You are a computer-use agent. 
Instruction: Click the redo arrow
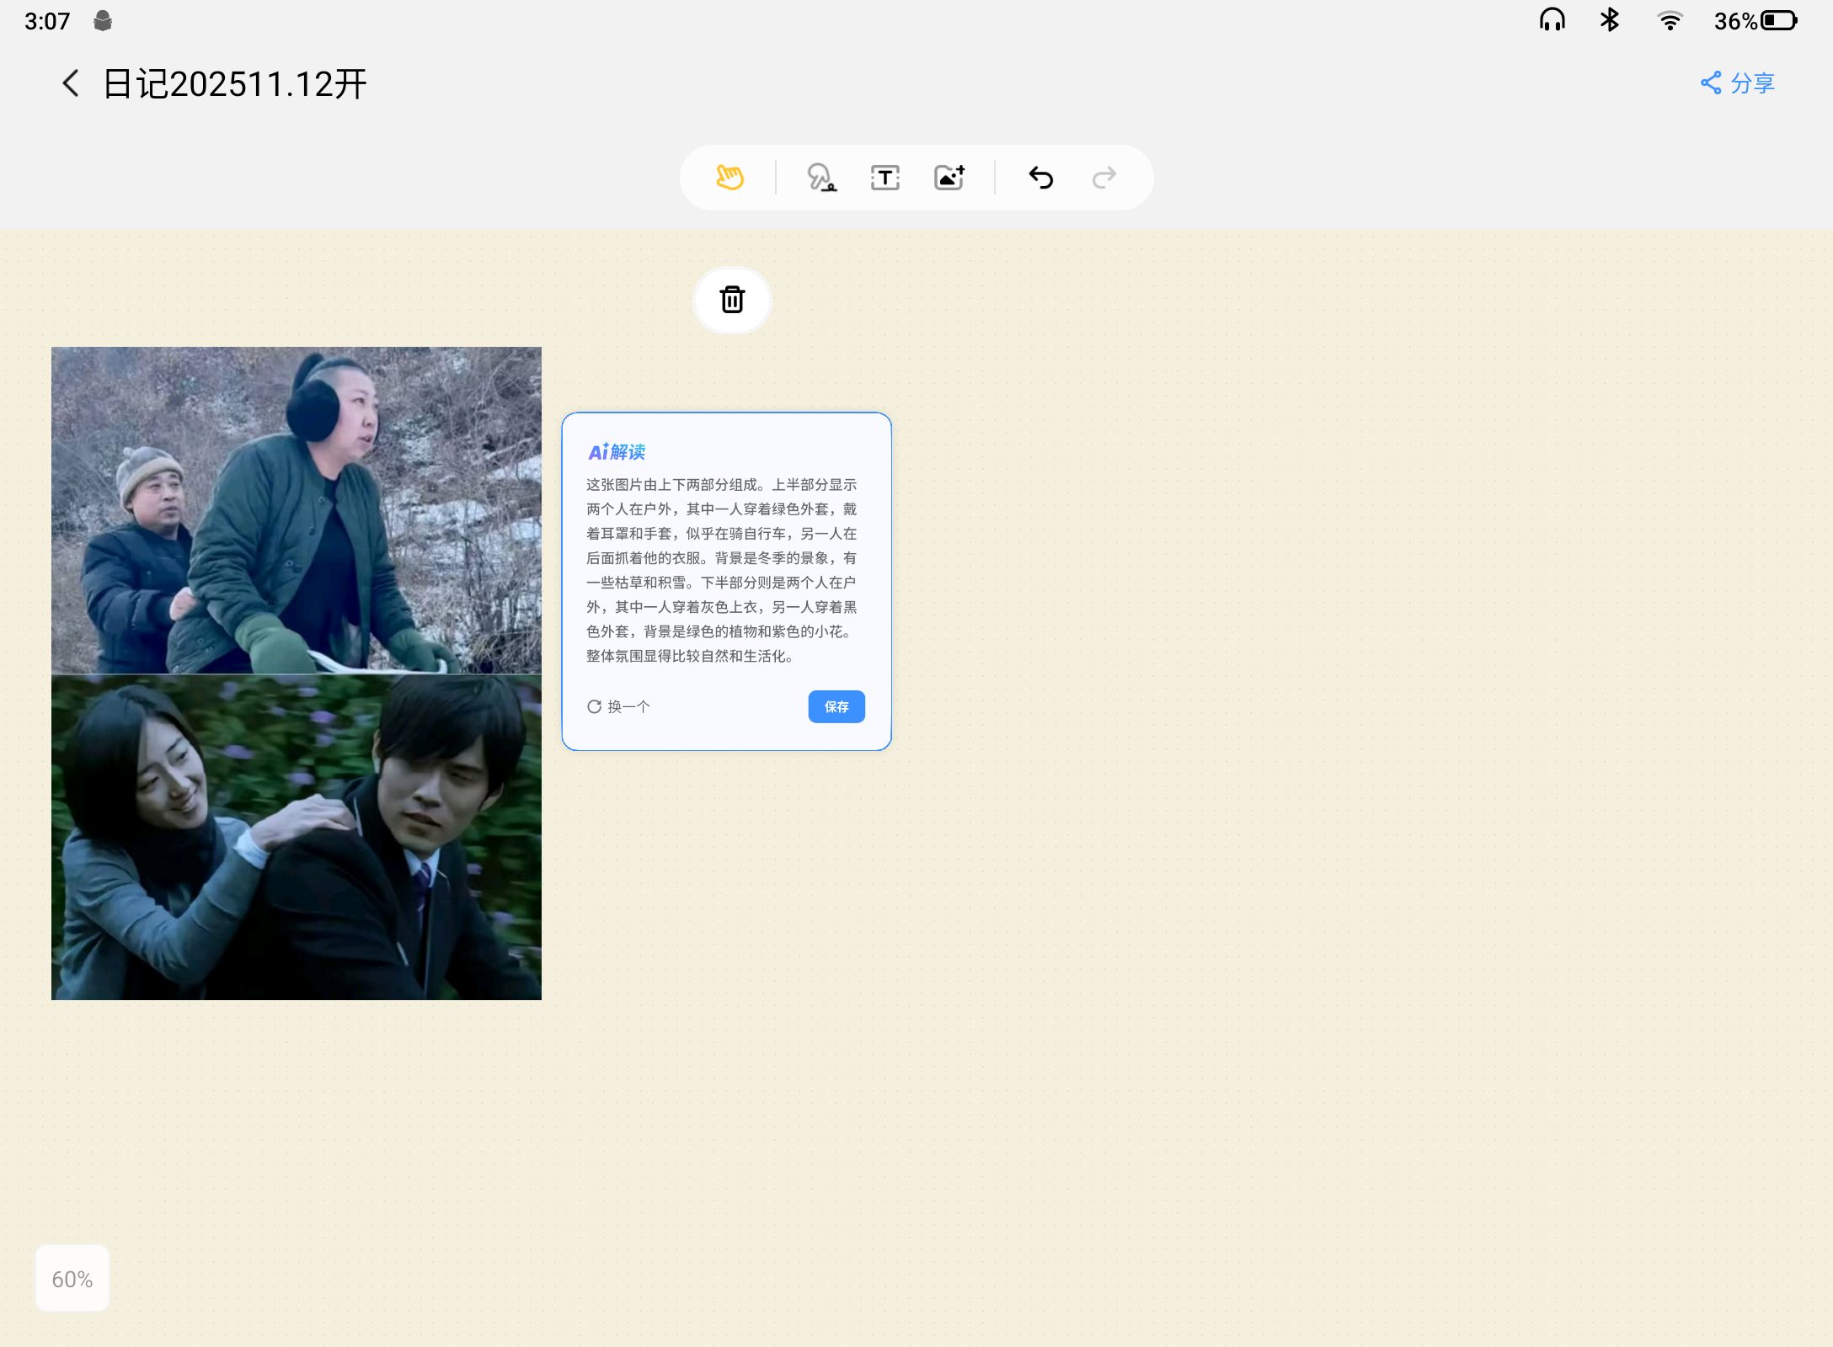(x=1104, y=178)
